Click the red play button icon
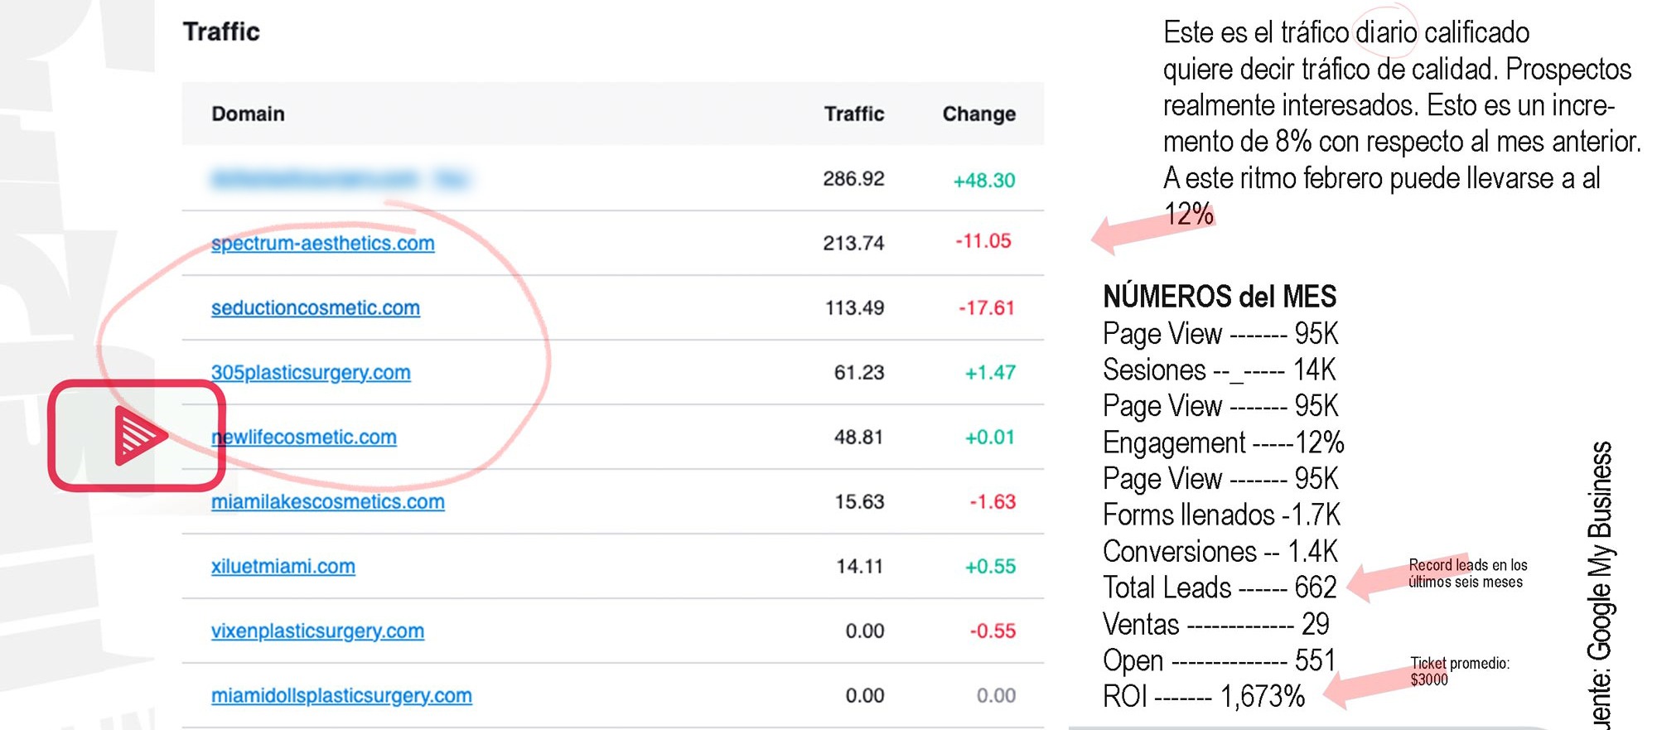Viewport: 1657px width, 730px height. (137, 435)
